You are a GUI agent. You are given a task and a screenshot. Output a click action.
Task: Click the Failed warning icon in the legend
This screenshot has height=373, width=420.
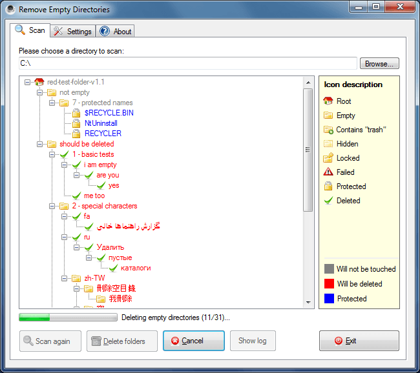pyautogui.click(x=328, y=172)
